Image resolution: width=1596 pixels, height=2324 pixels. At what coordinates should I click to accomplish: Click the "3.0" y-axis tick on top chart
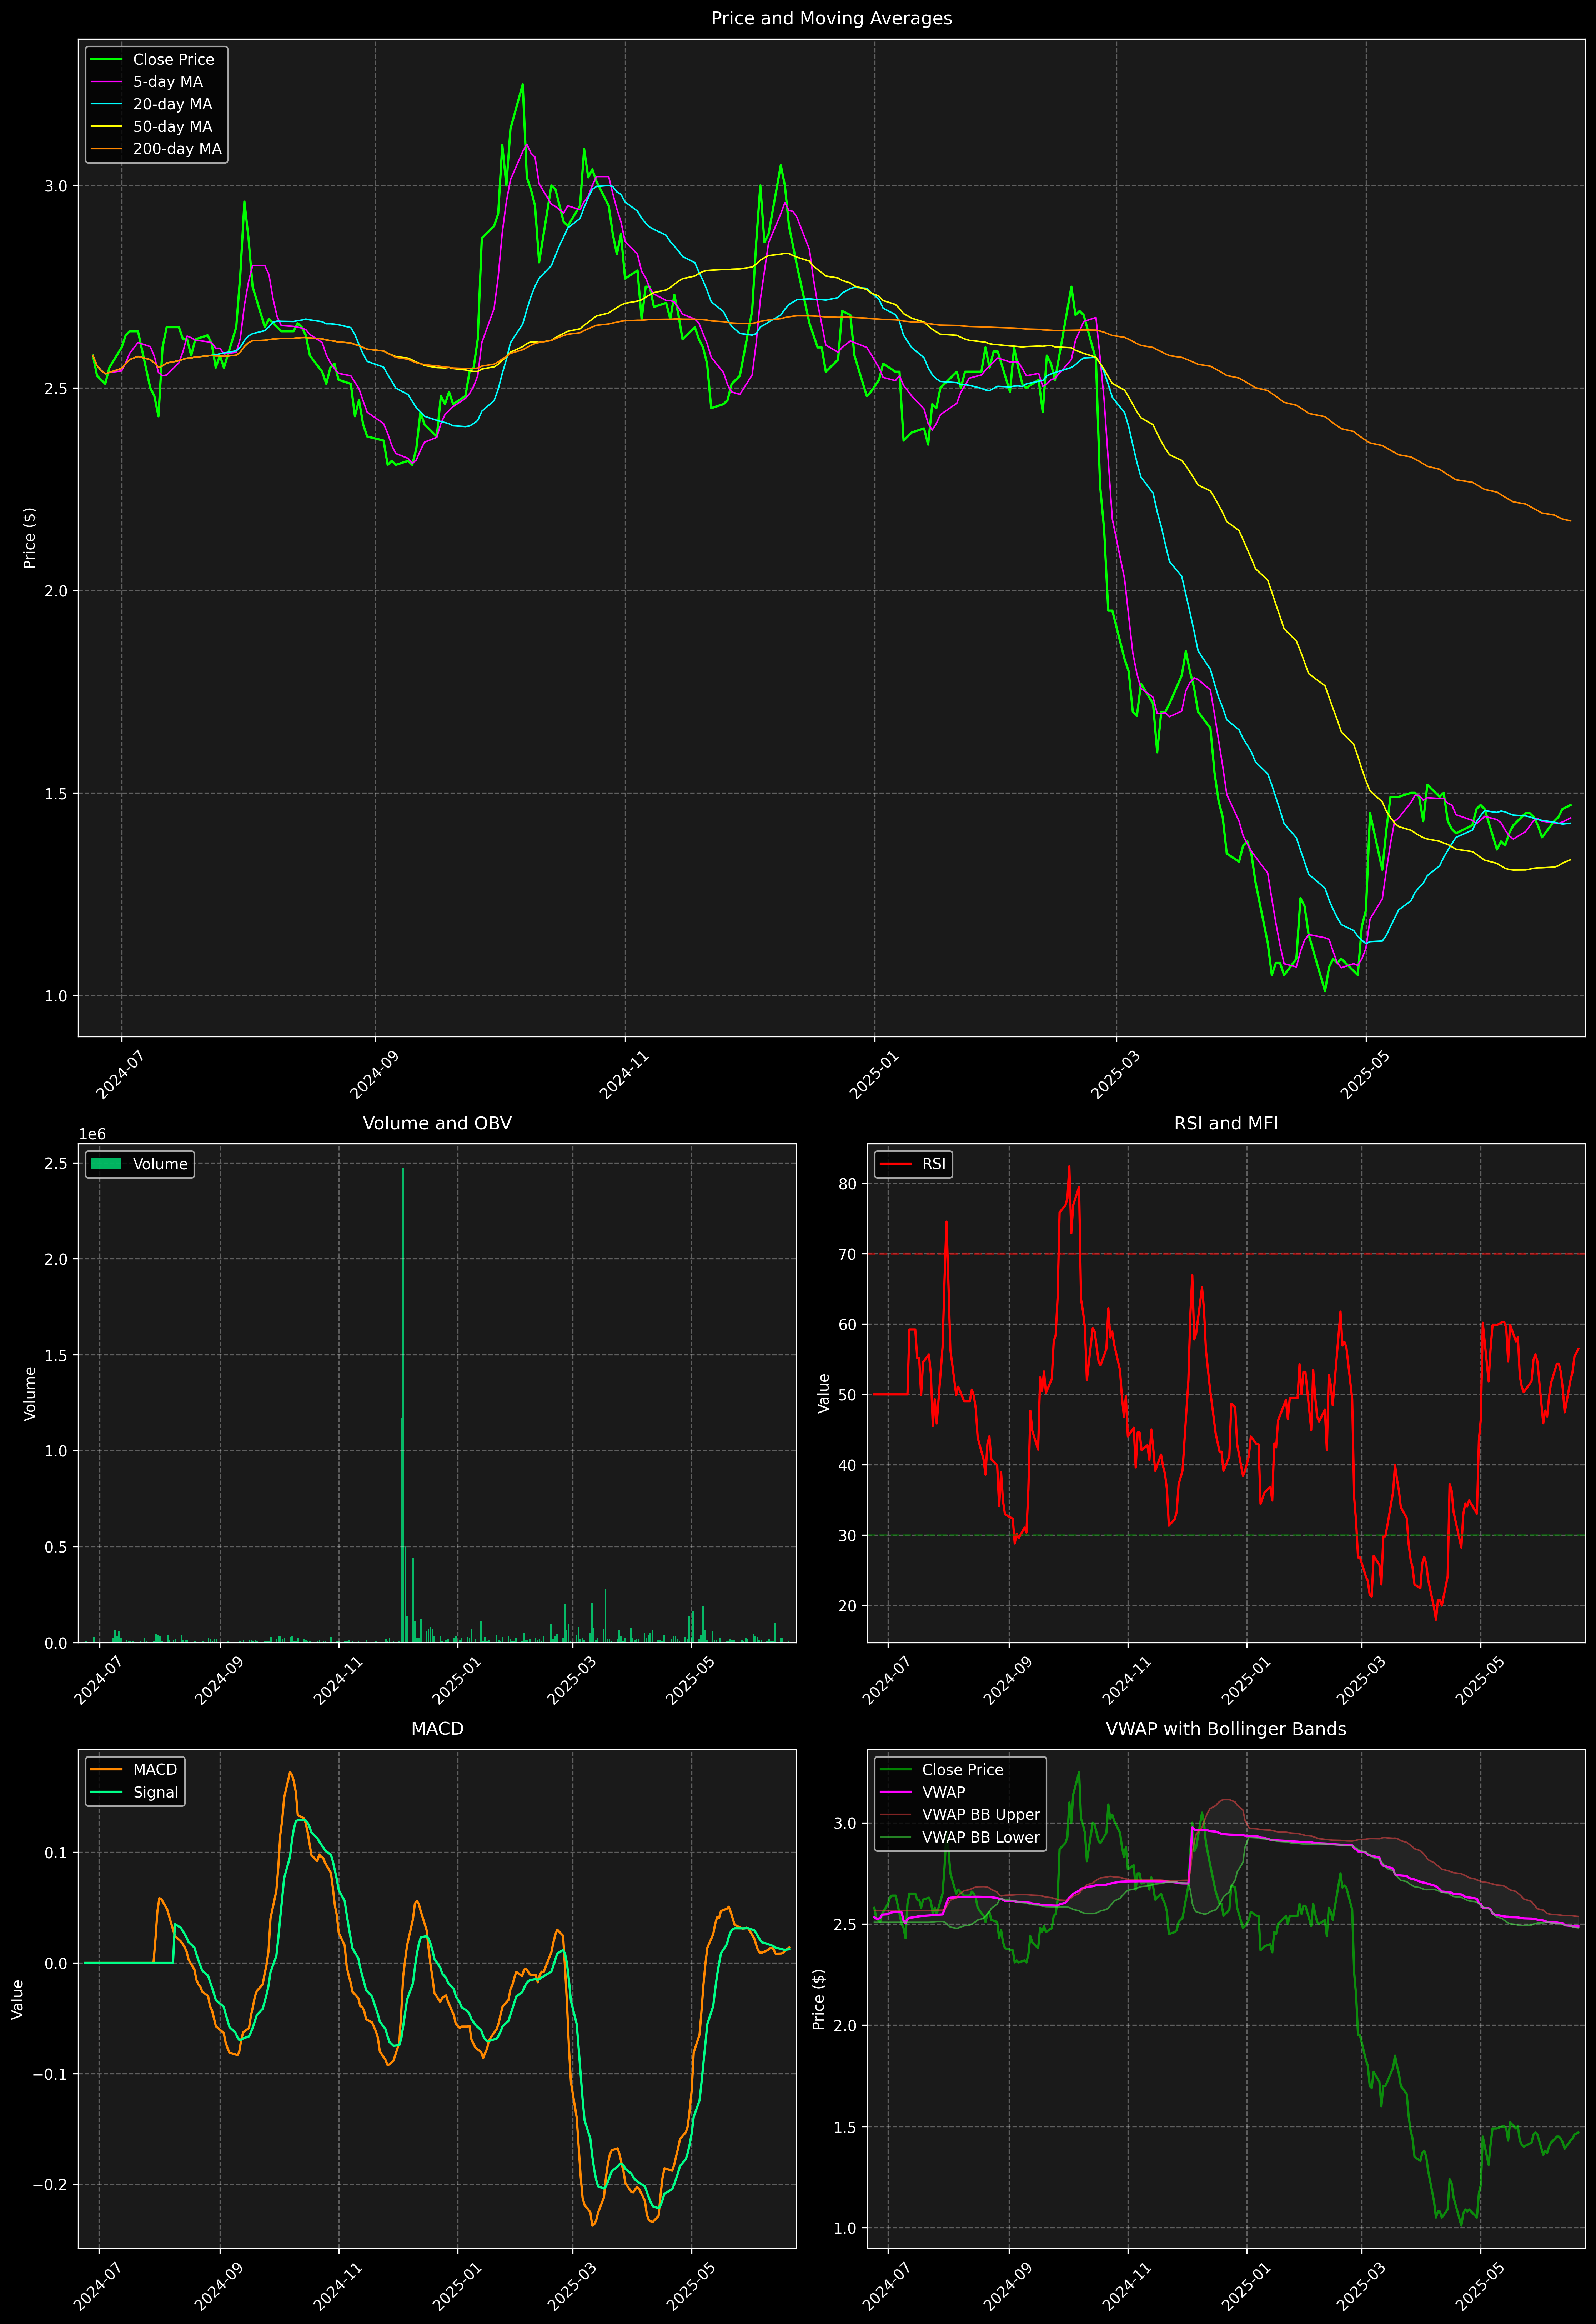click(x=56, y=186)
